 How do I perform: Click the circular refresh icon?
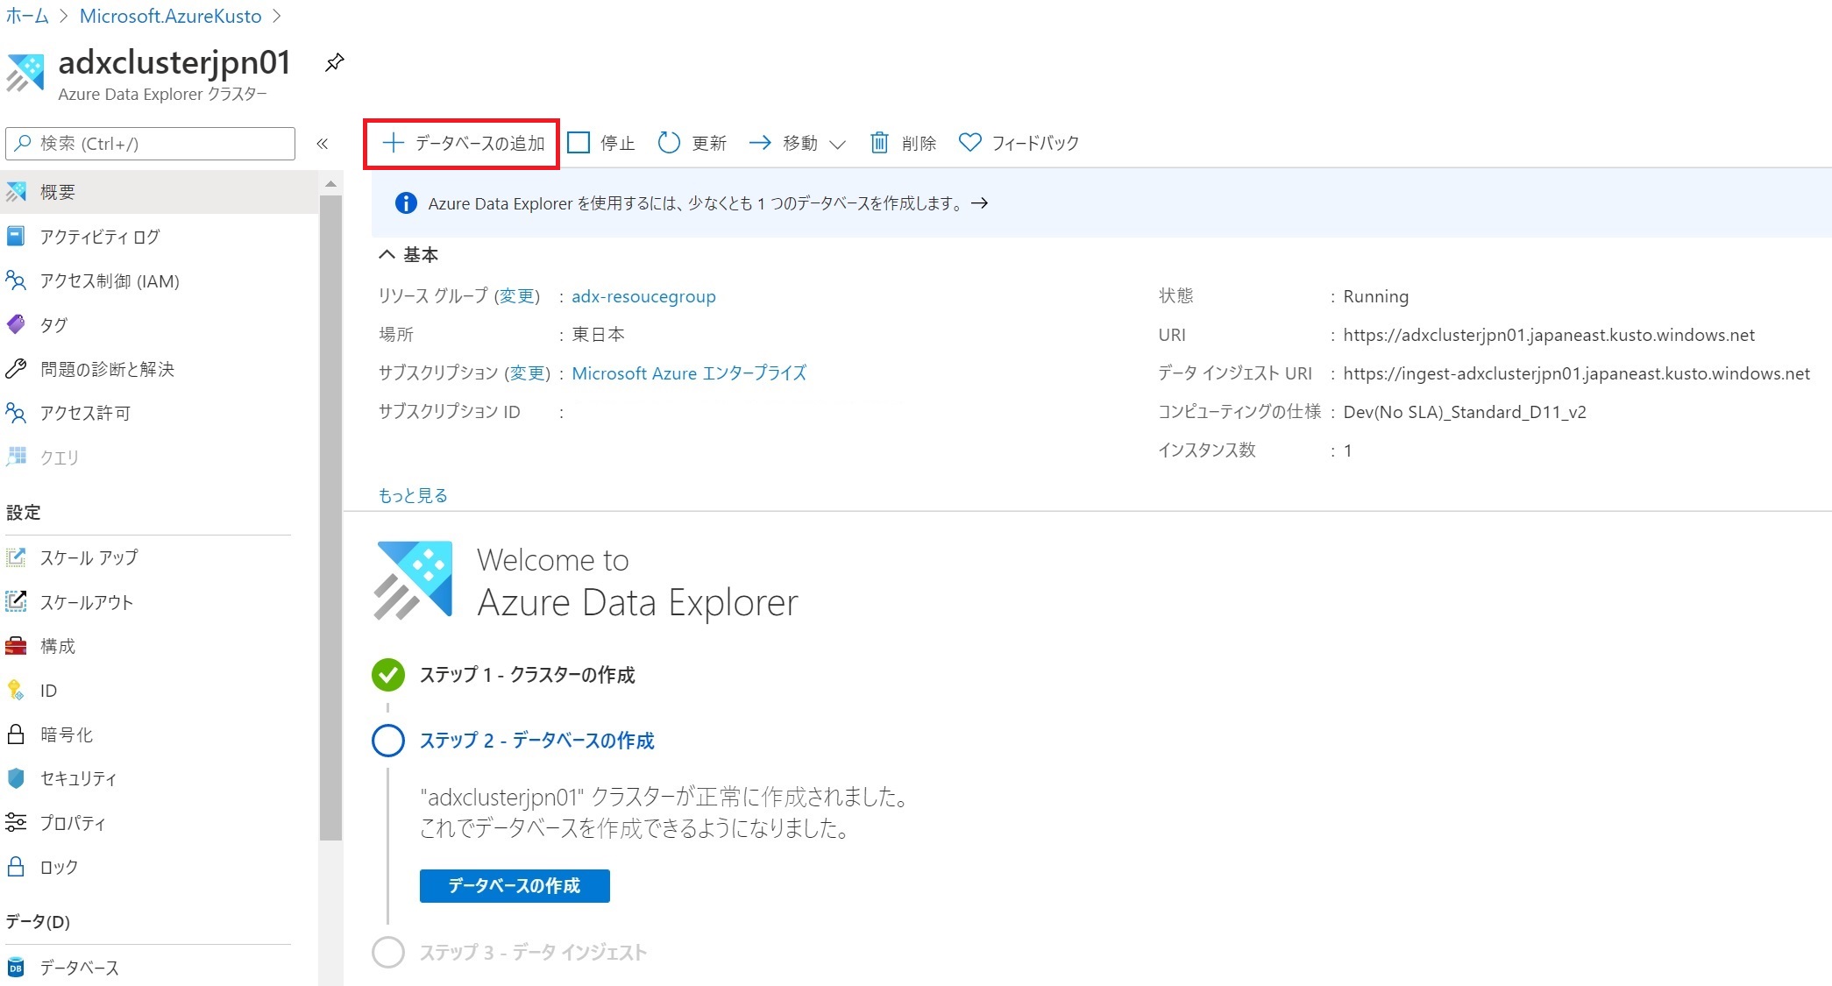[669, 143]
